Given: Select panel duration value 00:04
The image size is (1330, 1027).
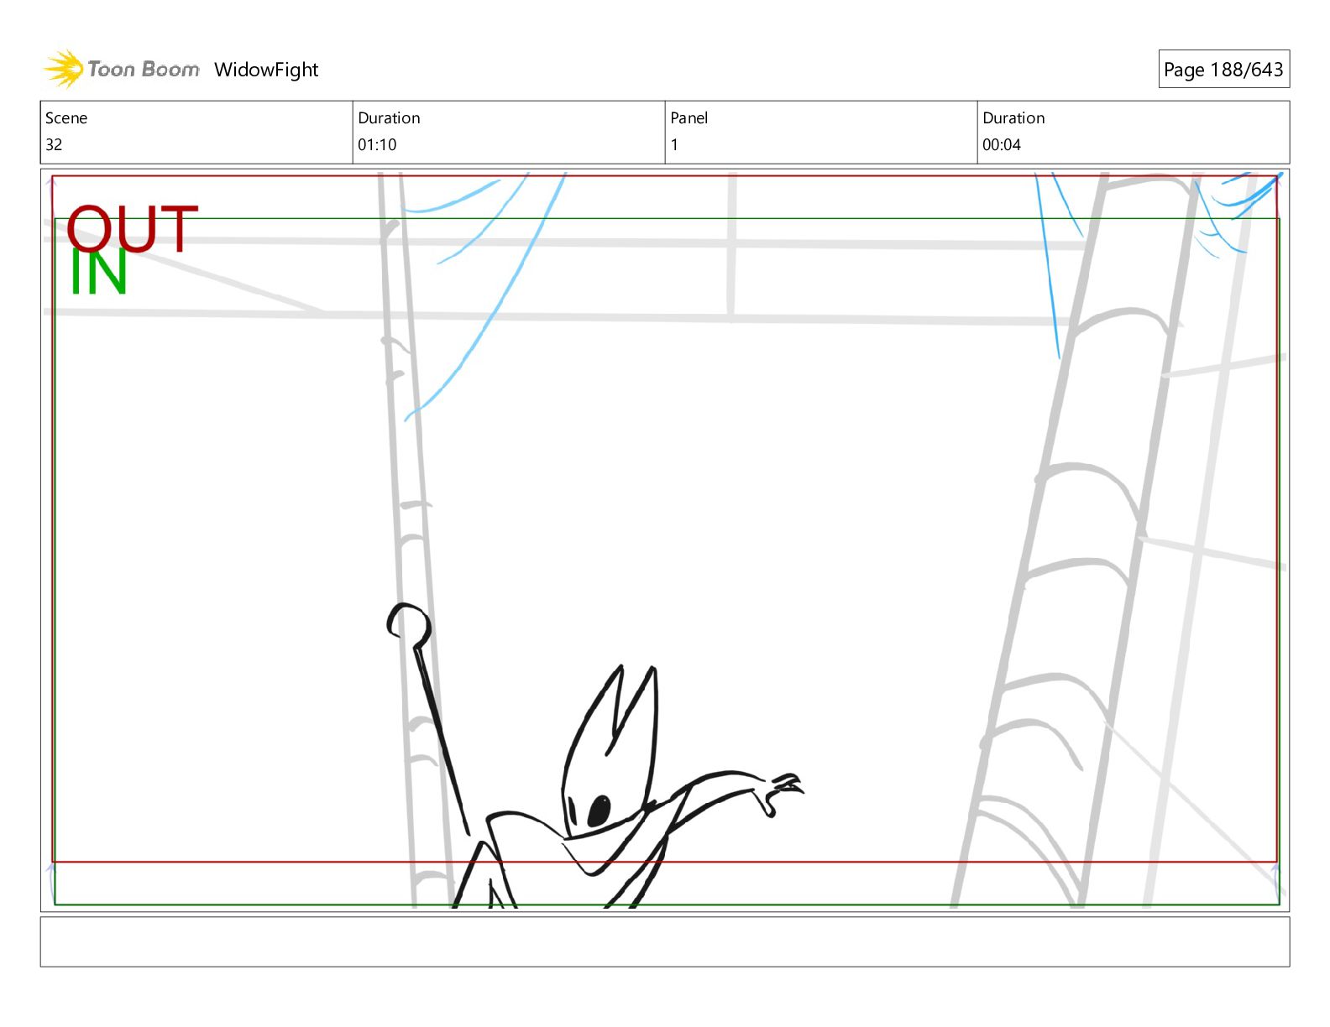Looking at the screenshot, I should [1002, 144].
